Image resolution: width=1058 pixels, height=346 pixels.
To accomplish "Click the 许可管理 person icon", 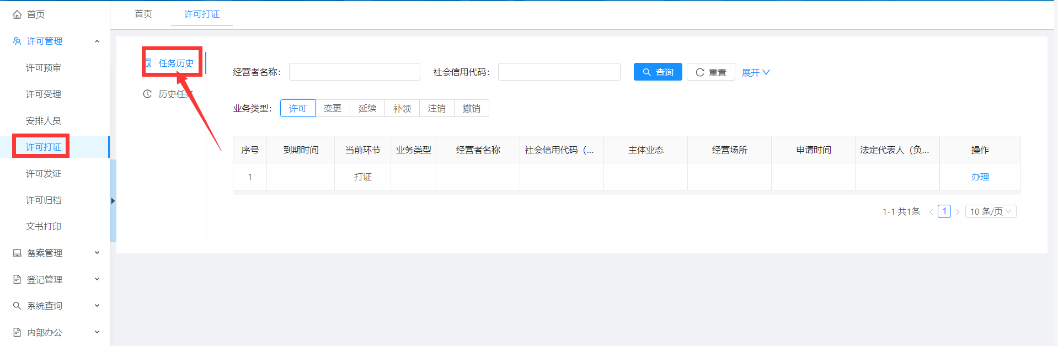I will (x=17, y=41).
